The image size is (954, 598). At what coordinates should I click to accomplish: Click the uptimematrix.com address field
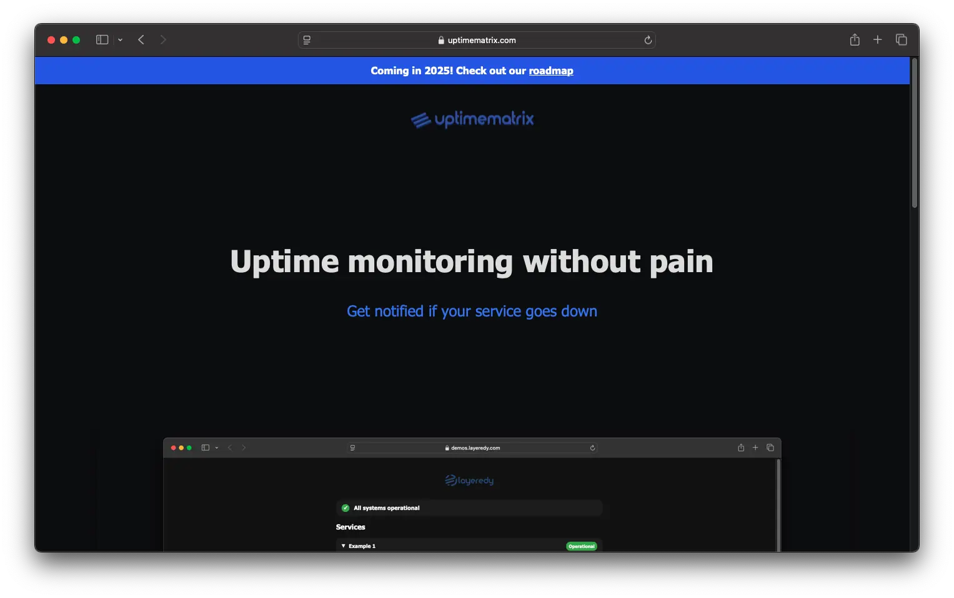pyautogui.click(x=477, y=40)
